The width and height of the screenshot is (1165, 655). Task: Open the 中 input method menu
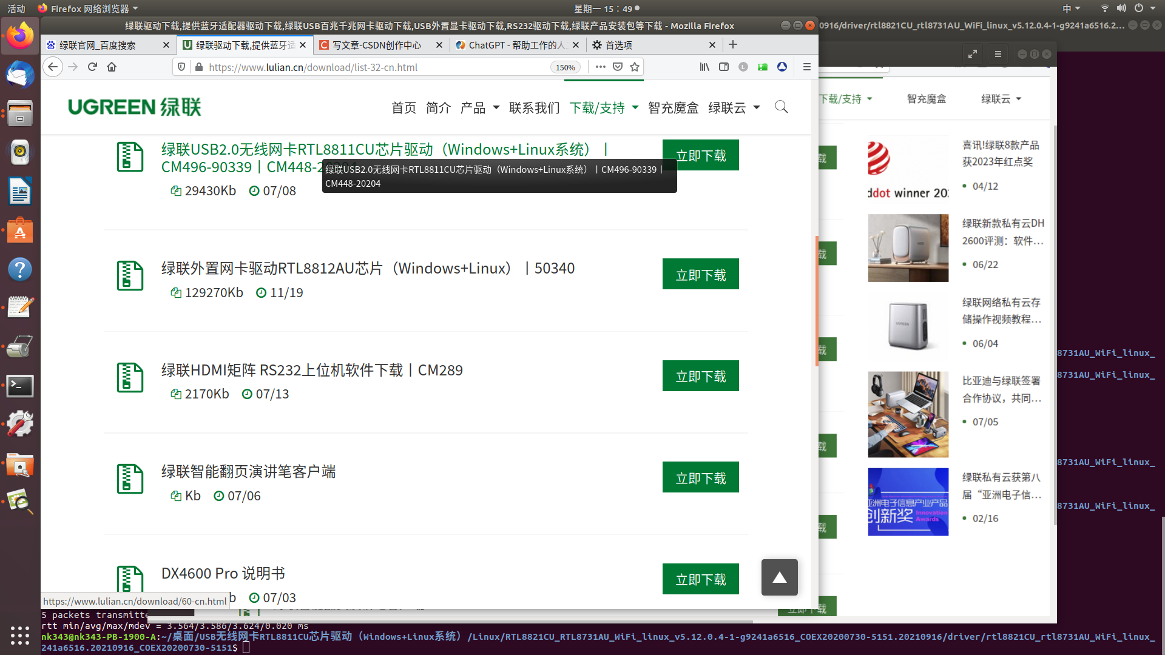point(1071,8)
